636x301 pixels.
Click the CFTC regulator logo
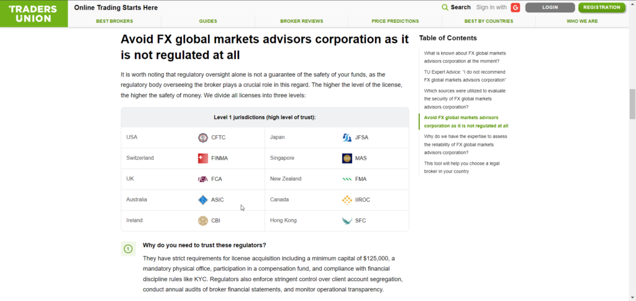pyautogui.click(x=203, y=137)
